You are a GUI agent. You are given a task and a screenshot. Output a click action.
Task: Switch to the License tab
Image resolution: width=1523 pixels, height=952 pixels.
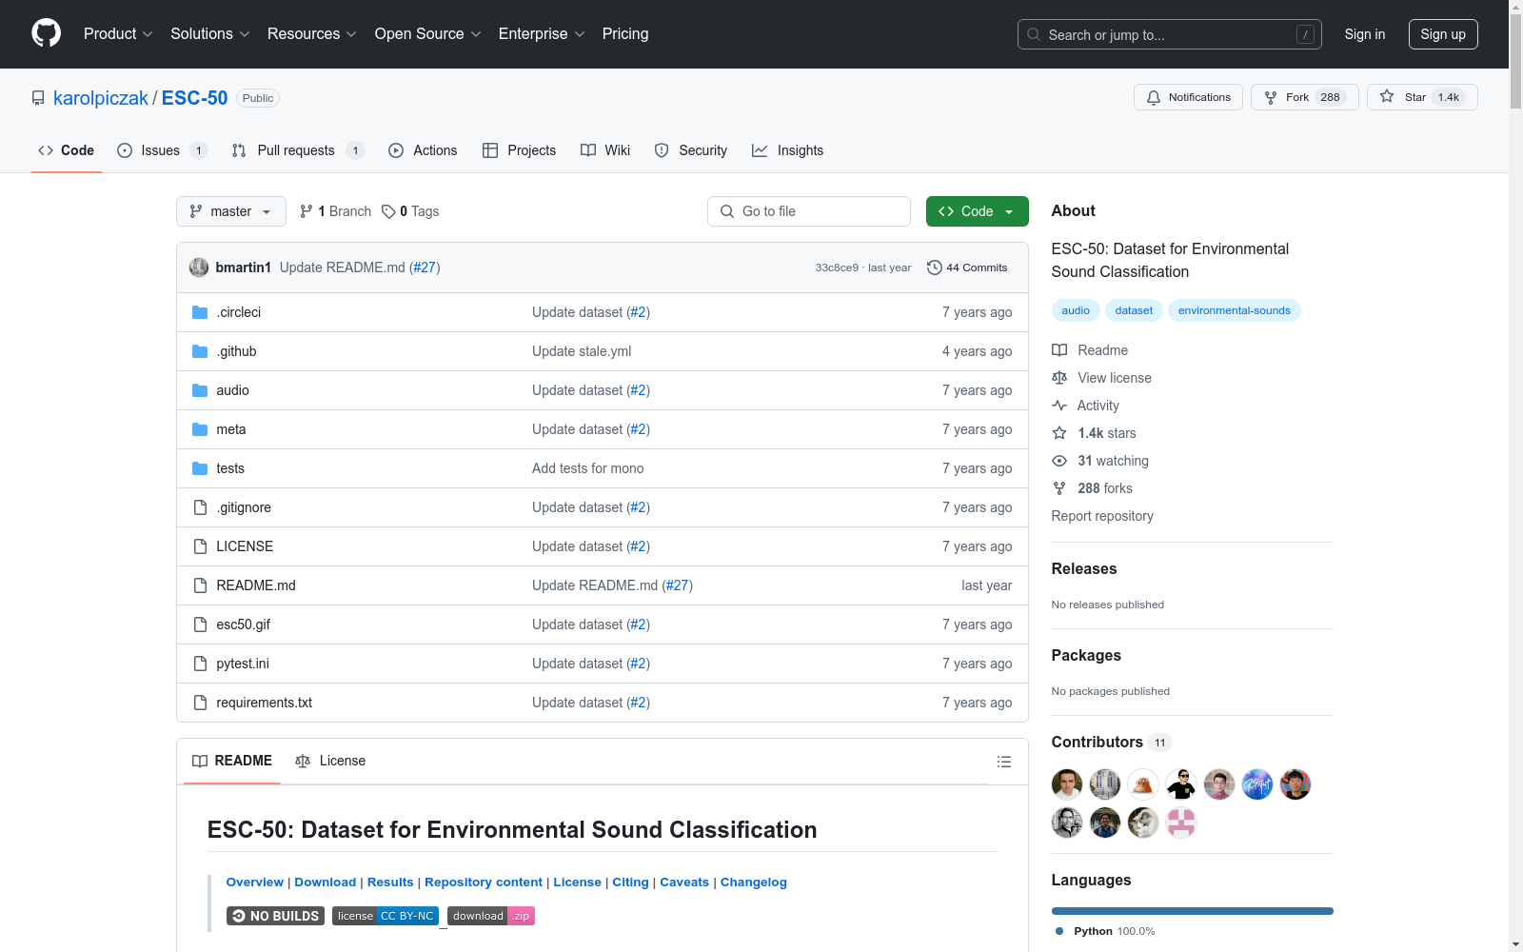(330, 761)
